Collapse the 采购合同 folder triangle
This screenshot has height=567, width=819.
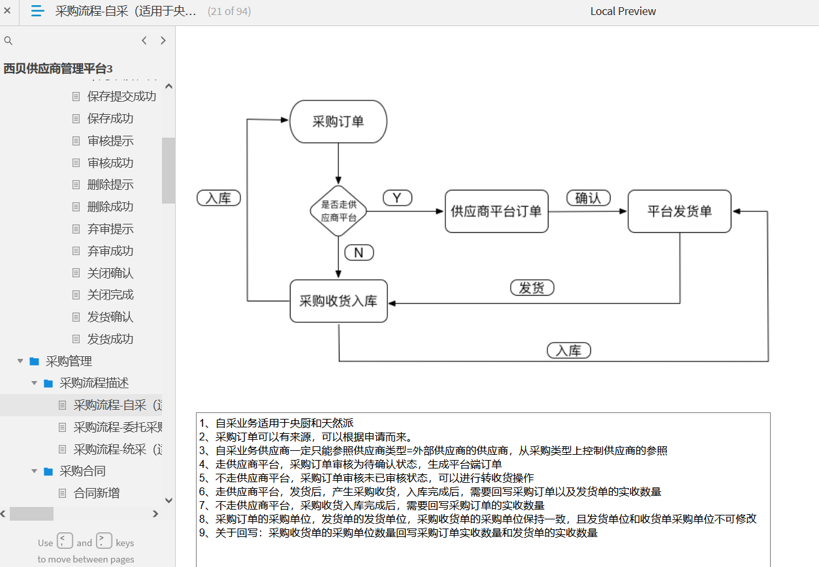35,471
